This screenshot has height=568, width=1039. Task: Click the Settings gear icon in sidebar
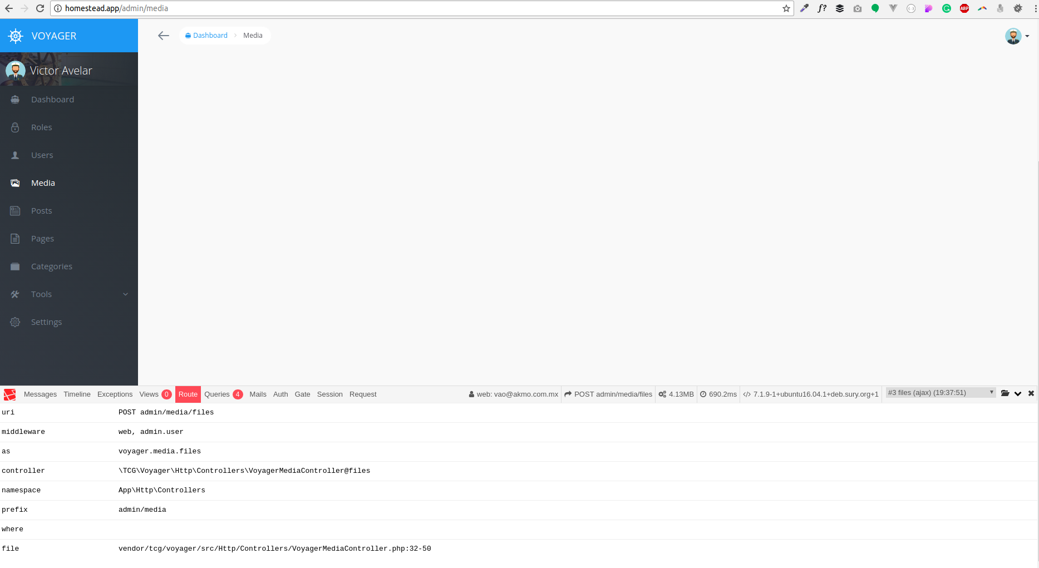15,322
